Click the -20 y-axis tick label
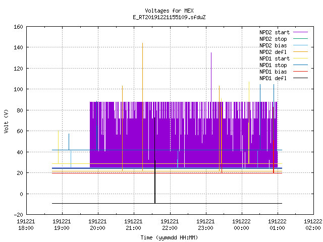Image resolution: width=323 pixels, height=242 pixels. [x=18, y=215]
